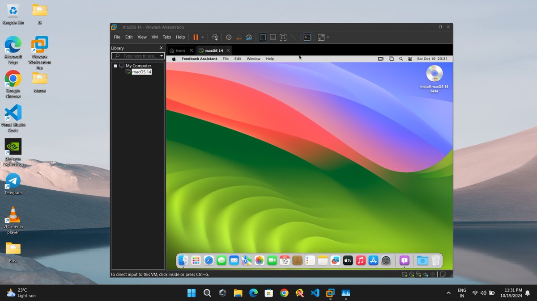Open Trash in the dock

click(x=436, y=261)
